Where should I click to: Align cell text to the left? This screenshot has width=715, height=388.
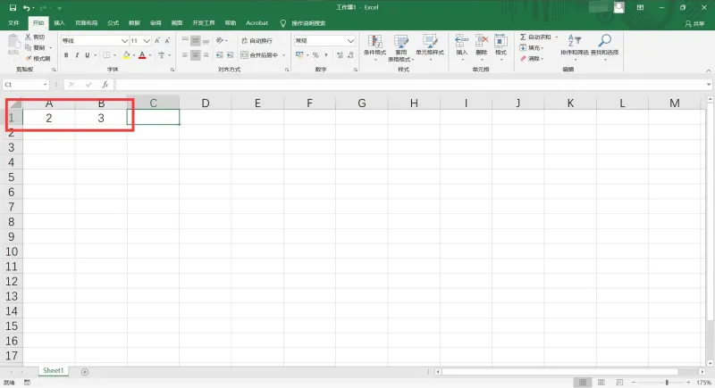pos(185,55)
